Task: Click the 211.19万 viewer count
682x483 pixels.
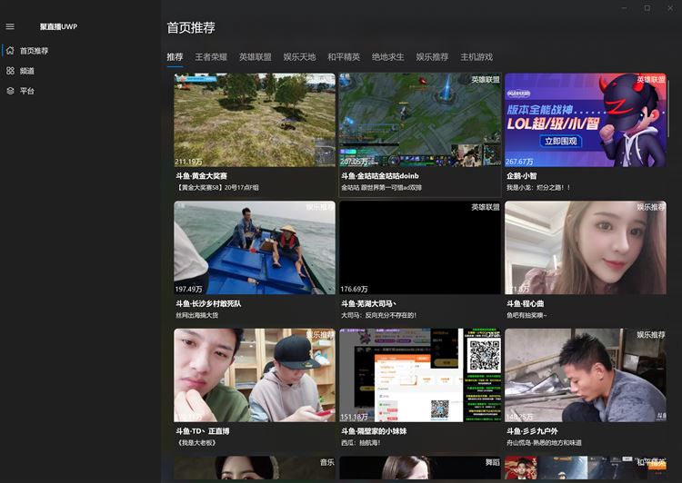Action: click(x=189, y=162)
